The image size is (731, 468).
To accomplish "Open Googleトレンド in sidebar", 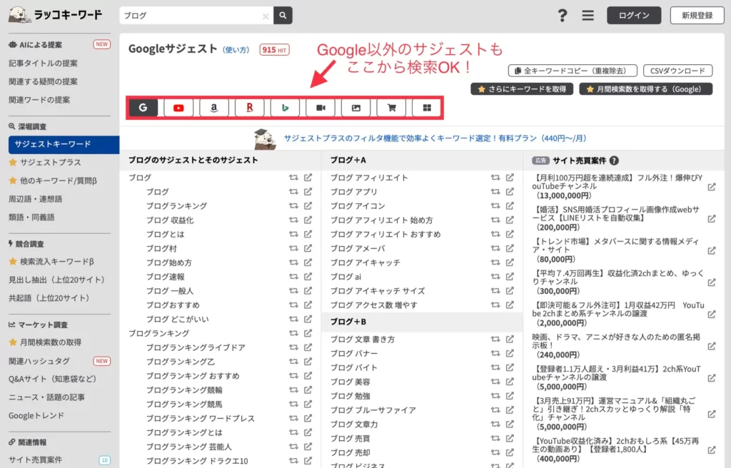I will [36, 415].
